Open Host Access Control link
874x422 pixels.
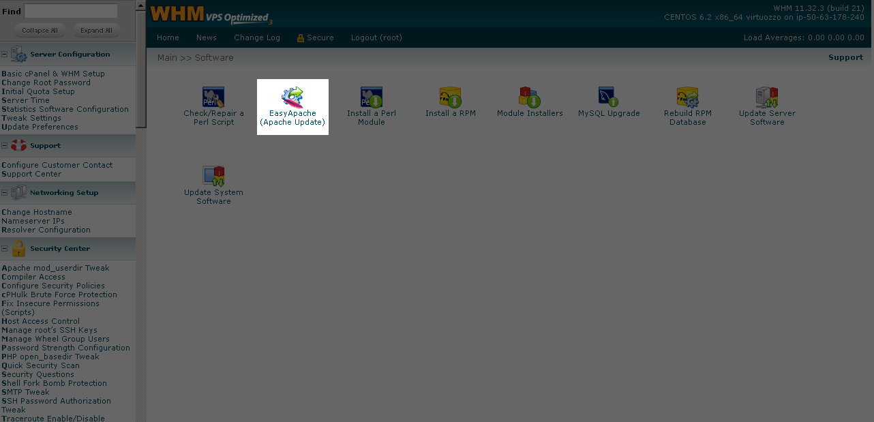[40, 321]
